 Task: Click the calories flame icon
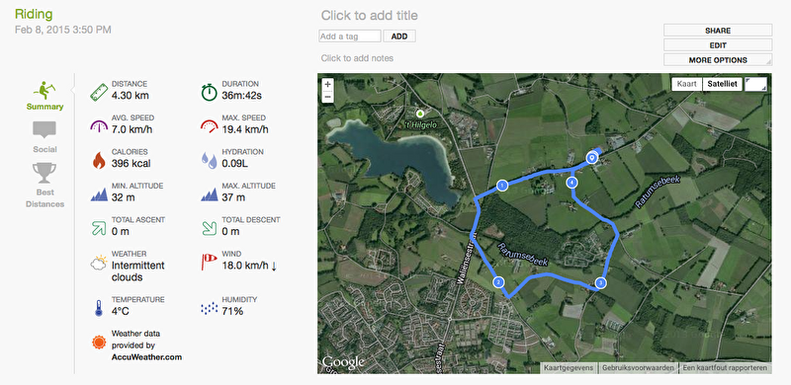pyautogui.click(x=99, y=160)
